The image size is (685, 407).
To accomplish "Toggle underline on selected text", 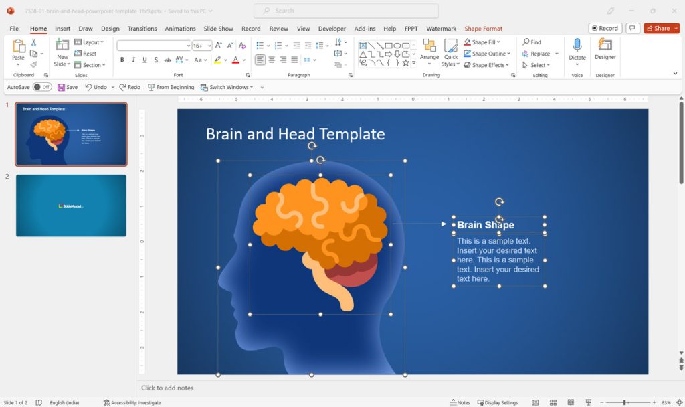I will tap(144, 59).
